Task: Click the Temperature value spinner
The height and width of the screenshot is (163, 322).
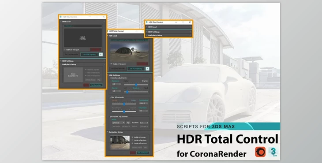Action: [x=143, y=104]
